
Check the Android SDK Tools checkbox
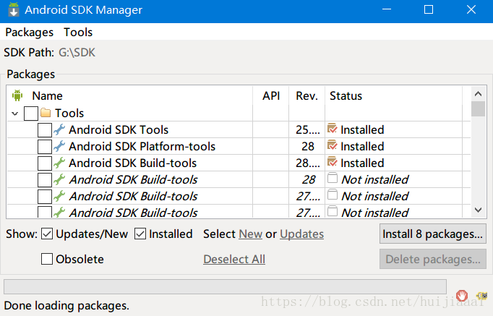pos(45,130)
